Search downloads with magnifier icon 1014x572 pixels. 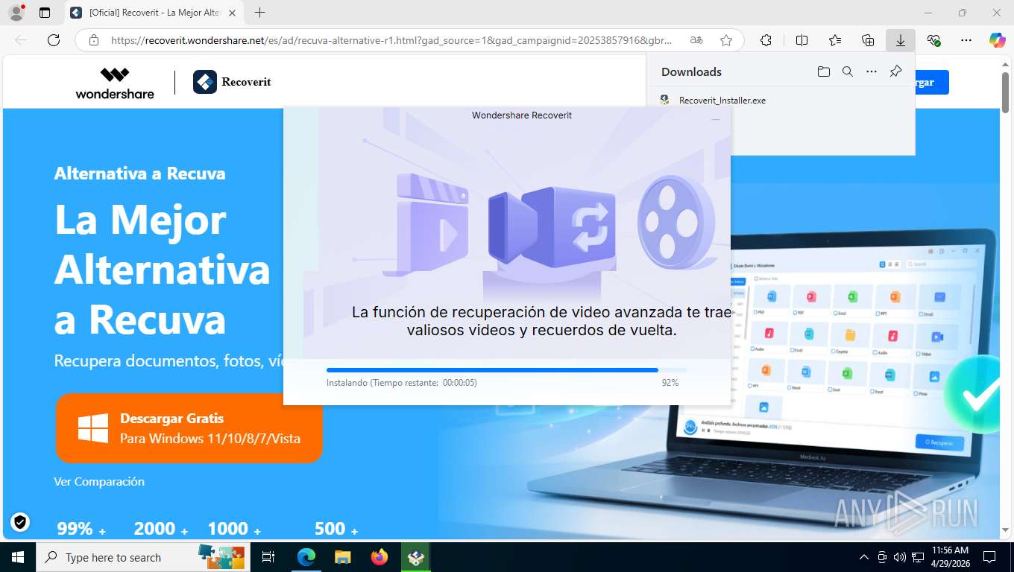point(847,71)
